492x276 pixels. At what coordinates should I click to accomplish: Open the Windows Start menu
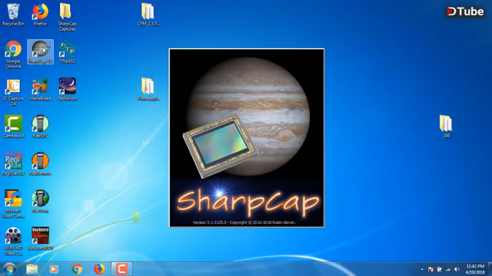(x=9, y=269)
